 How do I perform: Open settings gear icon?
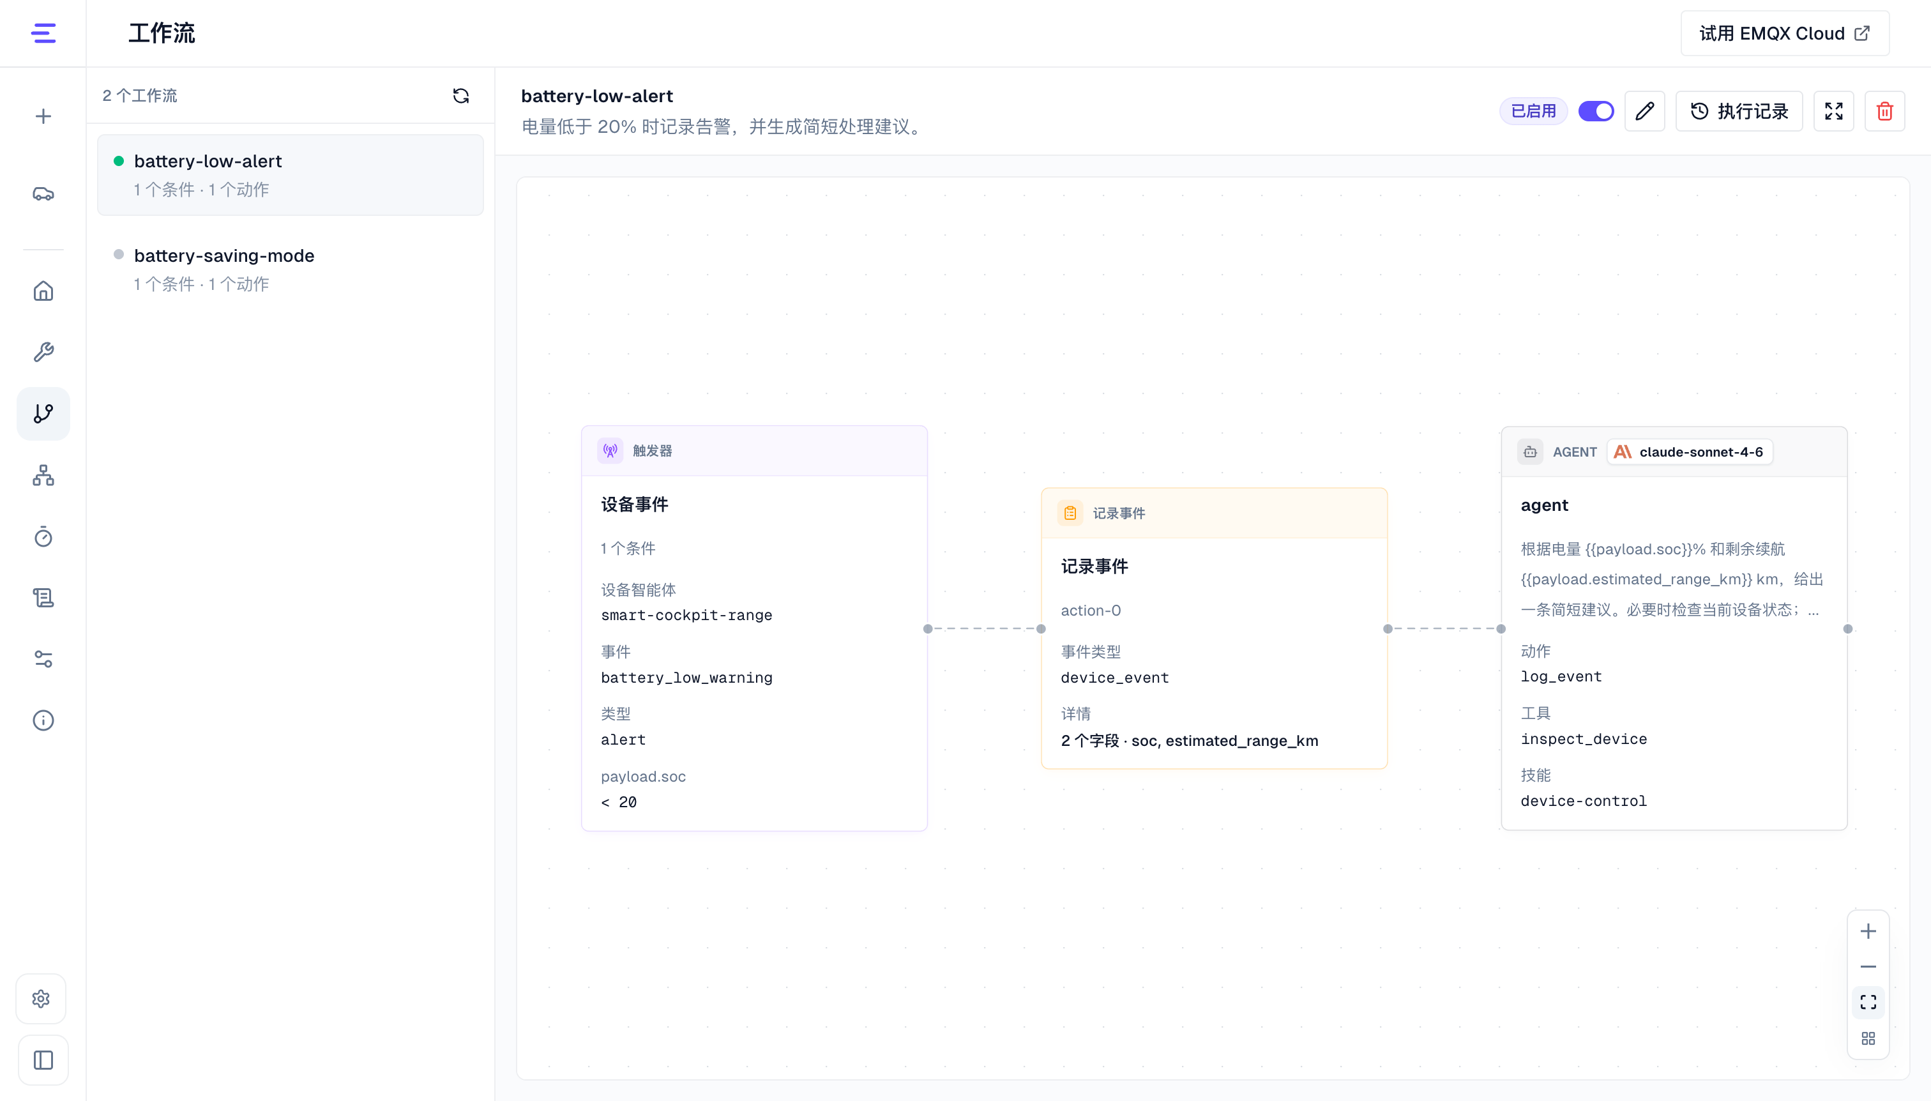pyautogui.click(x=42, y=999)
